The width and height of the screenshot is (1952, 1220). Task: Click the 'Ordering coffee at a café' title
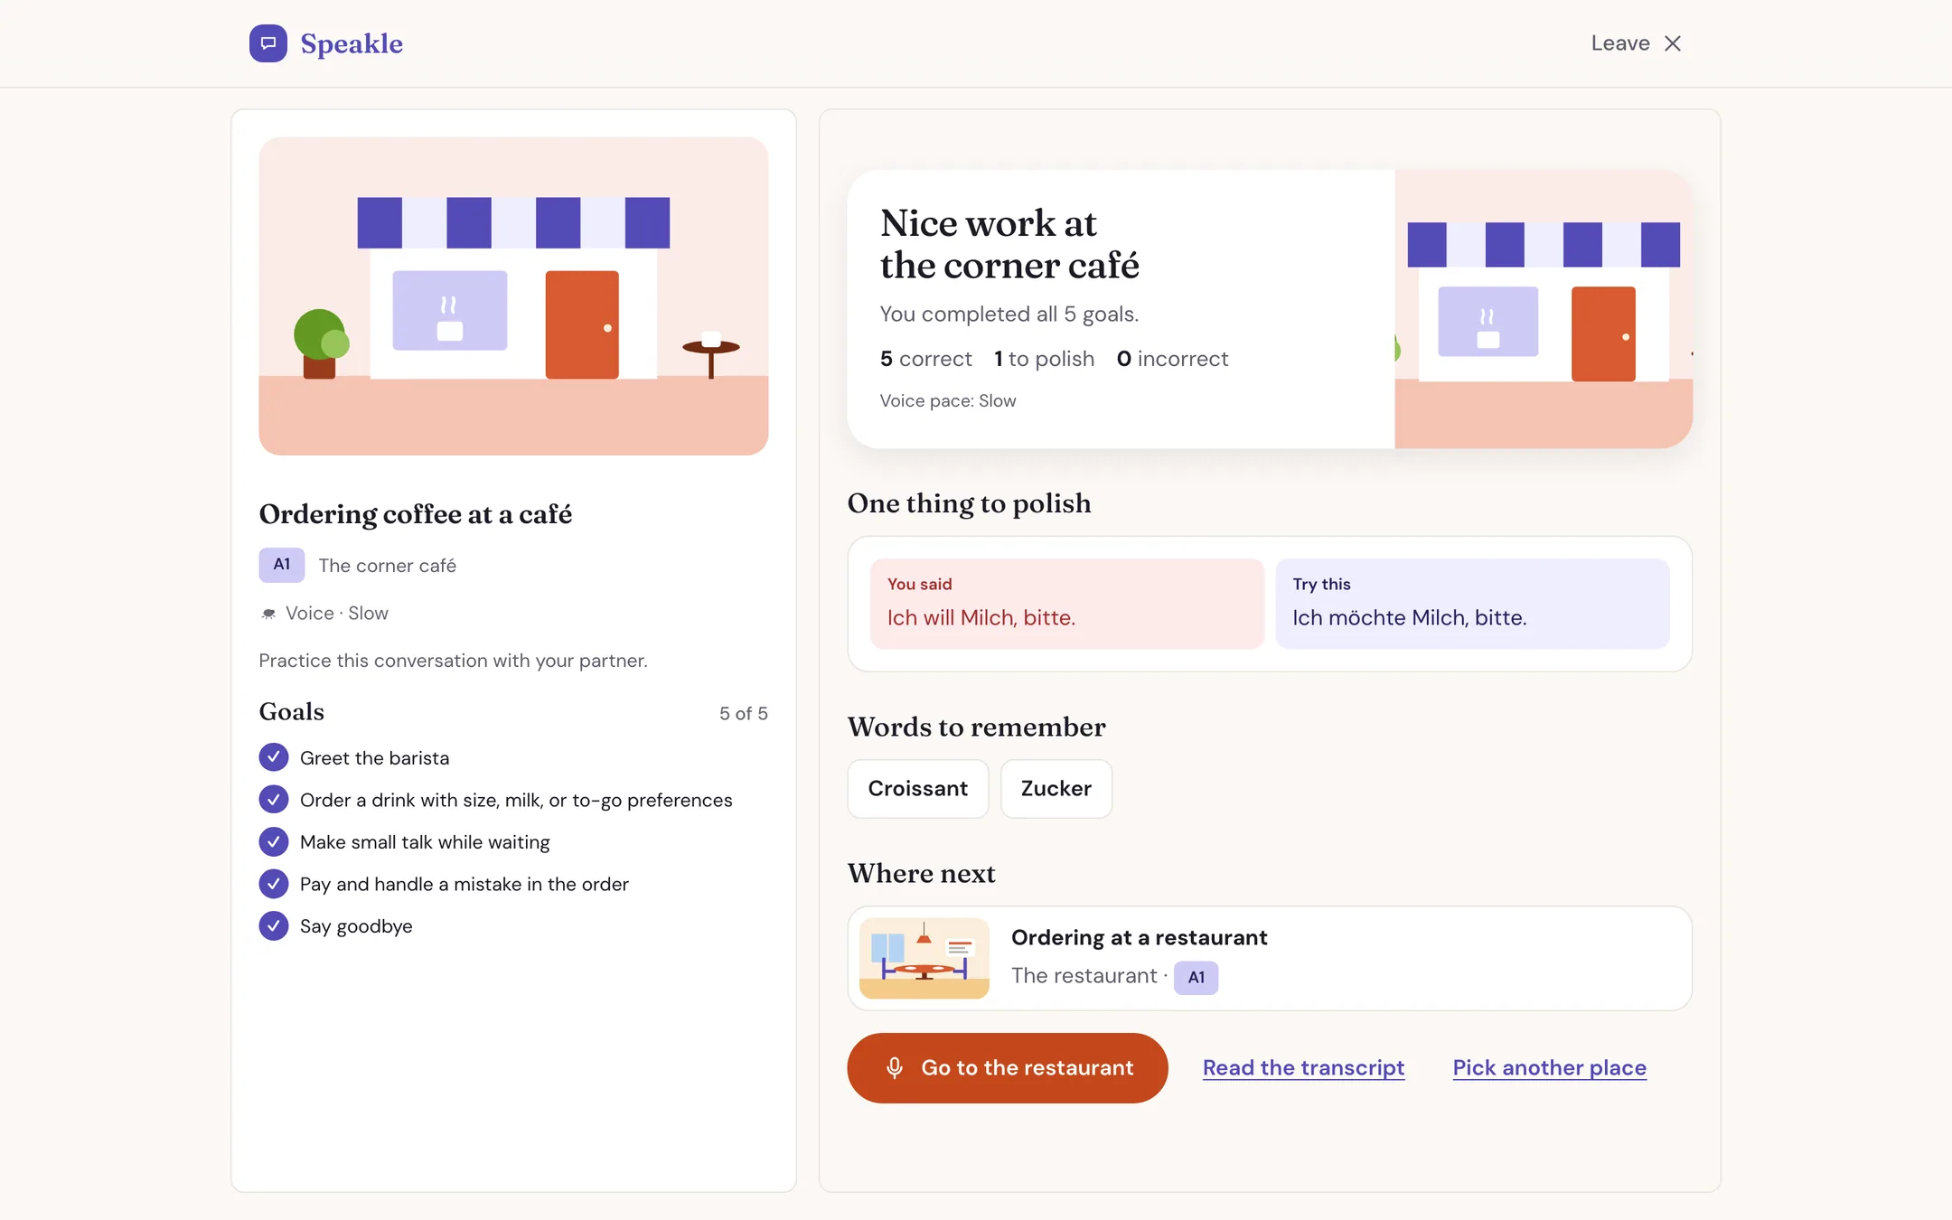pos(416,514)
